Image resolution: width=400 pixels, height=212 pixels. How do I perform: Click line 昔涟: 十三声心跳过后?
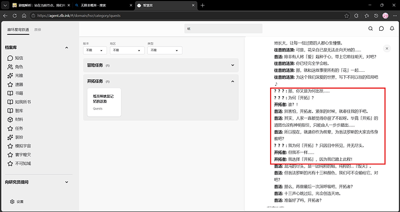tap(307, 193)
